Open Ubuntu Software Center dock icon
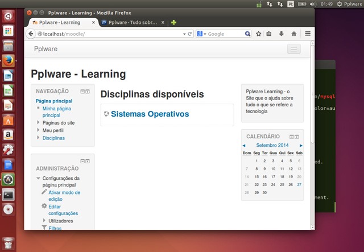The height and width of the screenshot is (252, 364). pyautogui.click(x=8, y=120)
